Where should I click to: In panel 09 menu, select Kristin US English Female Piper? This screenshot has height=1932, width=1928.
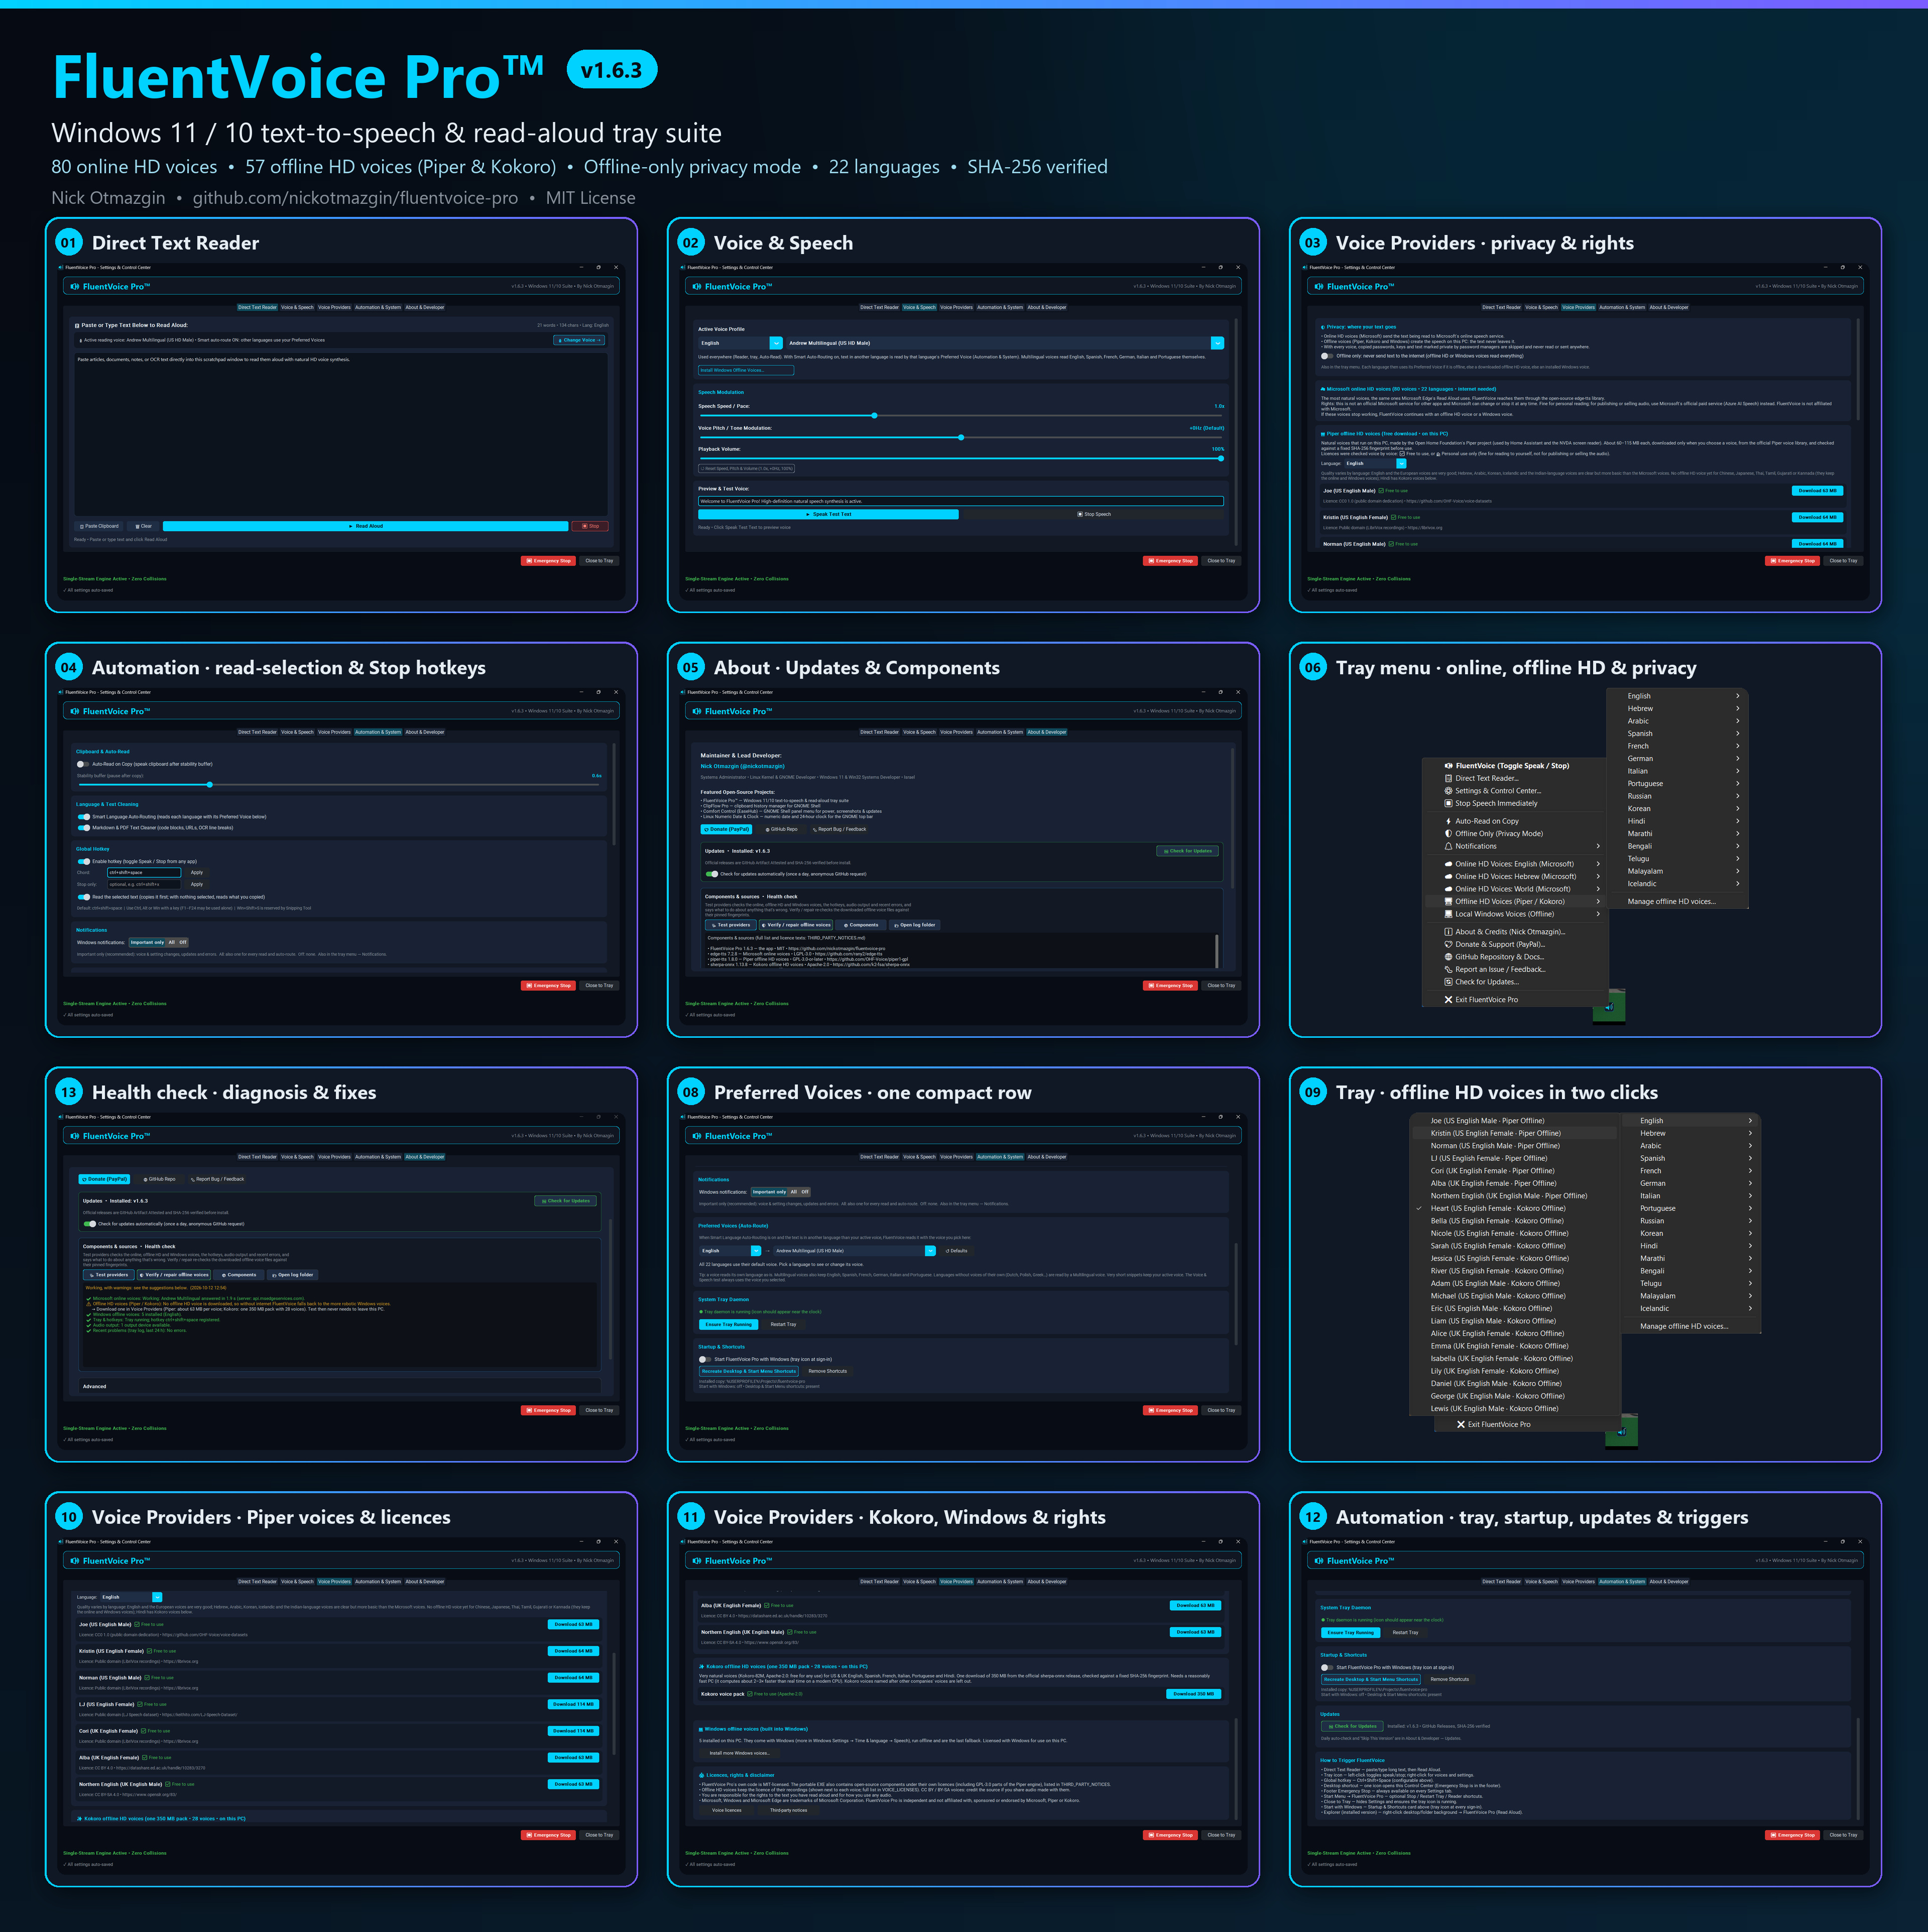(x=1514, y=1133)
